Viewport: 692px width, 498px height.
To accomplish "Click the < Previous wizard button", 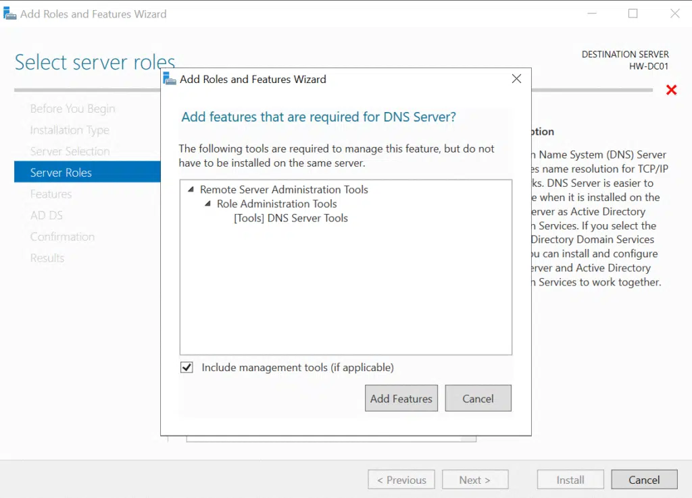I will click(x=401, y=480).
